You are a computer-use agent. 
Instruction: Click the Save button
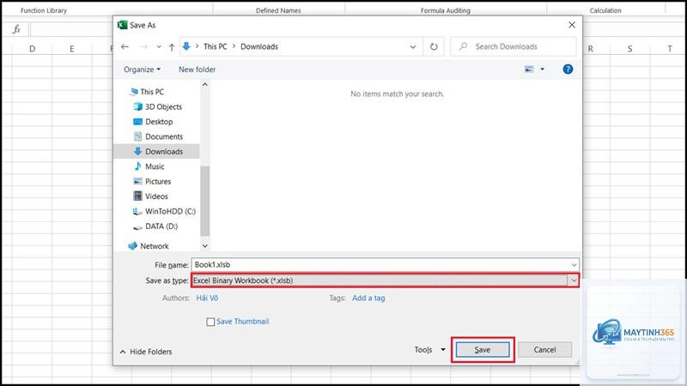(x=483, y=350)
